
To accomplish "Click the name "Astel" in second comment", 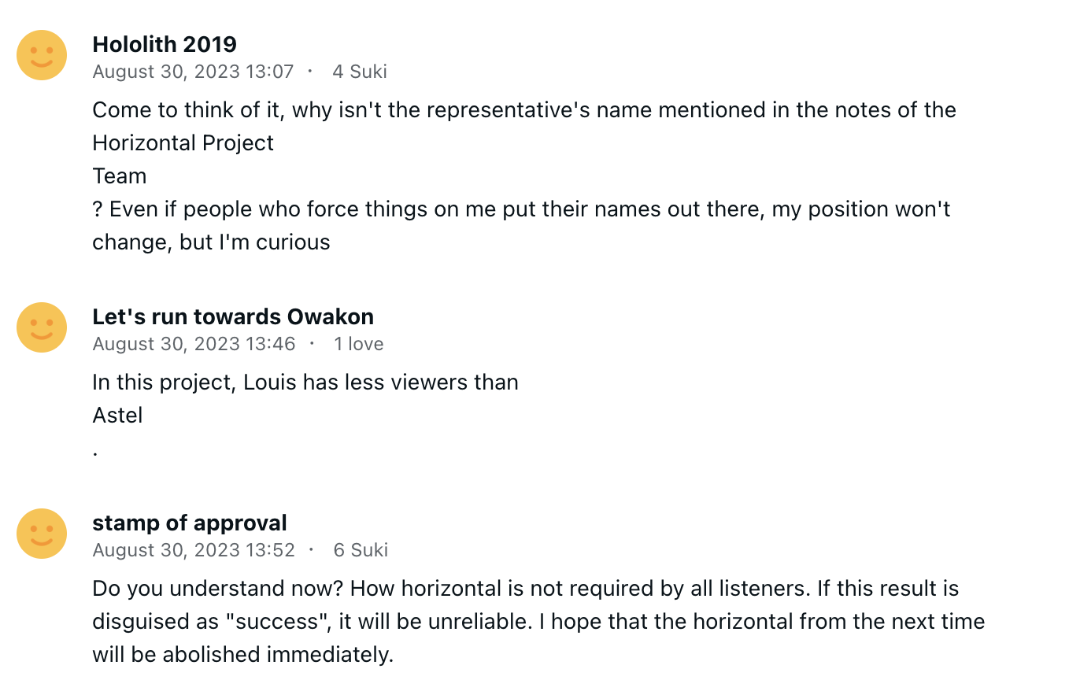I will pos(117,415).
